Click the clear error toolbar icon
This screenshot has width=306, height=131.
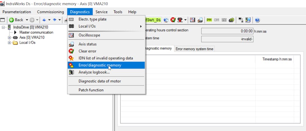173,20
